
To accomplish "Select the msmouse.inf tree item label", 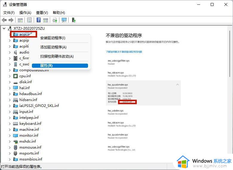I will (x=30, y=147).
